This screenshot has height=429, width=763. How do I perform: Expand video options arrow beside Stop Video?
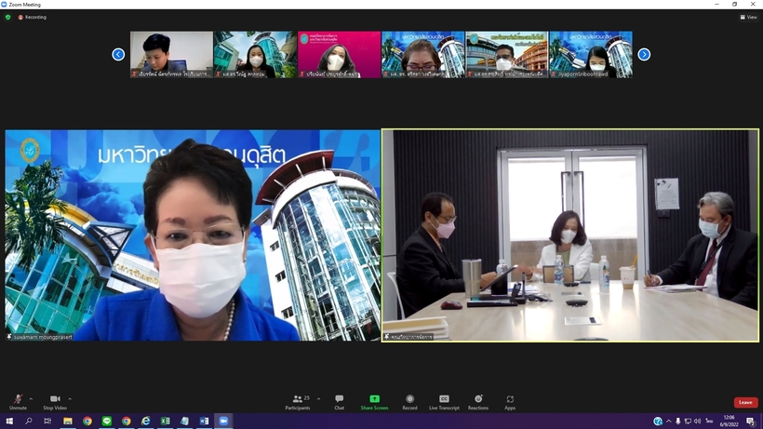click(x=70, y=399)
